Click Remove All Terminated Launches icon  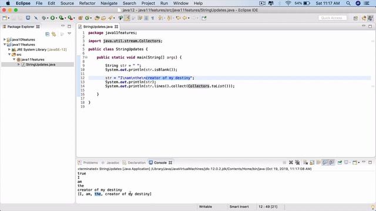[297, 162]
